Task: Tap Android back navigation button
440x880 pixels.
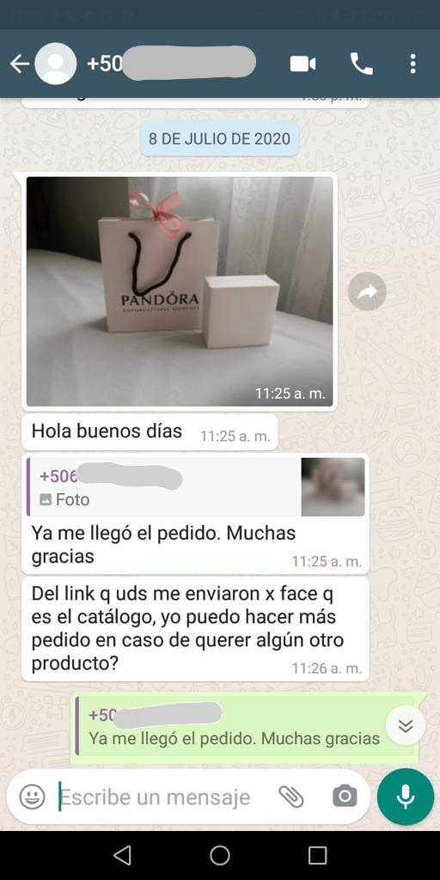Action: pos(122,855)
